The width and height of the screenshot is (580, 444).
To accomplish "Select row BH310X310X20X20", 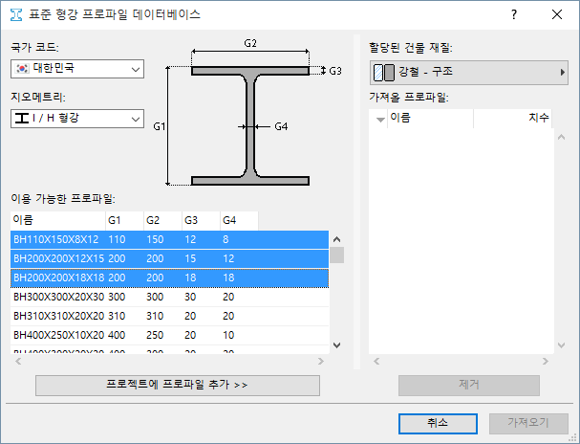I will coord(169,316).
